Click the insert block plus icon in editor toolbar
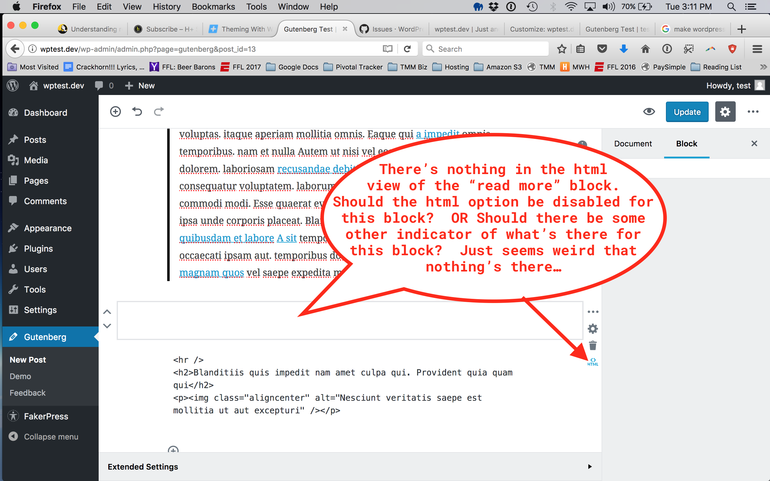The image size is (770, 481). point(115,112)
